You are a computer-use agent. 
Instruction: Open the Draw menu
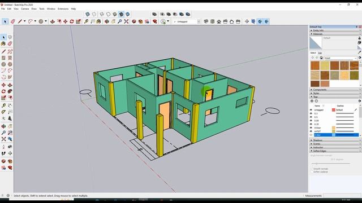(x=34, y=9)
